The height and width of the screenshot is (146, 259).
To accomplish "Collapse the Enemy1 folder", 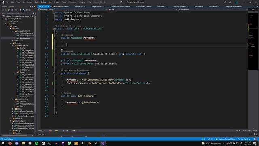I will 15,48.
